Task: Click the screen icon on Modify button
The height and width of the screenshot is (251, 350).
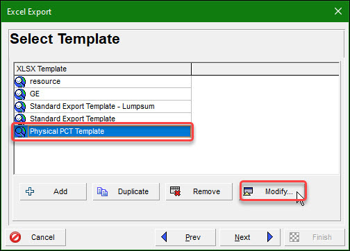Action: point(248,191)
